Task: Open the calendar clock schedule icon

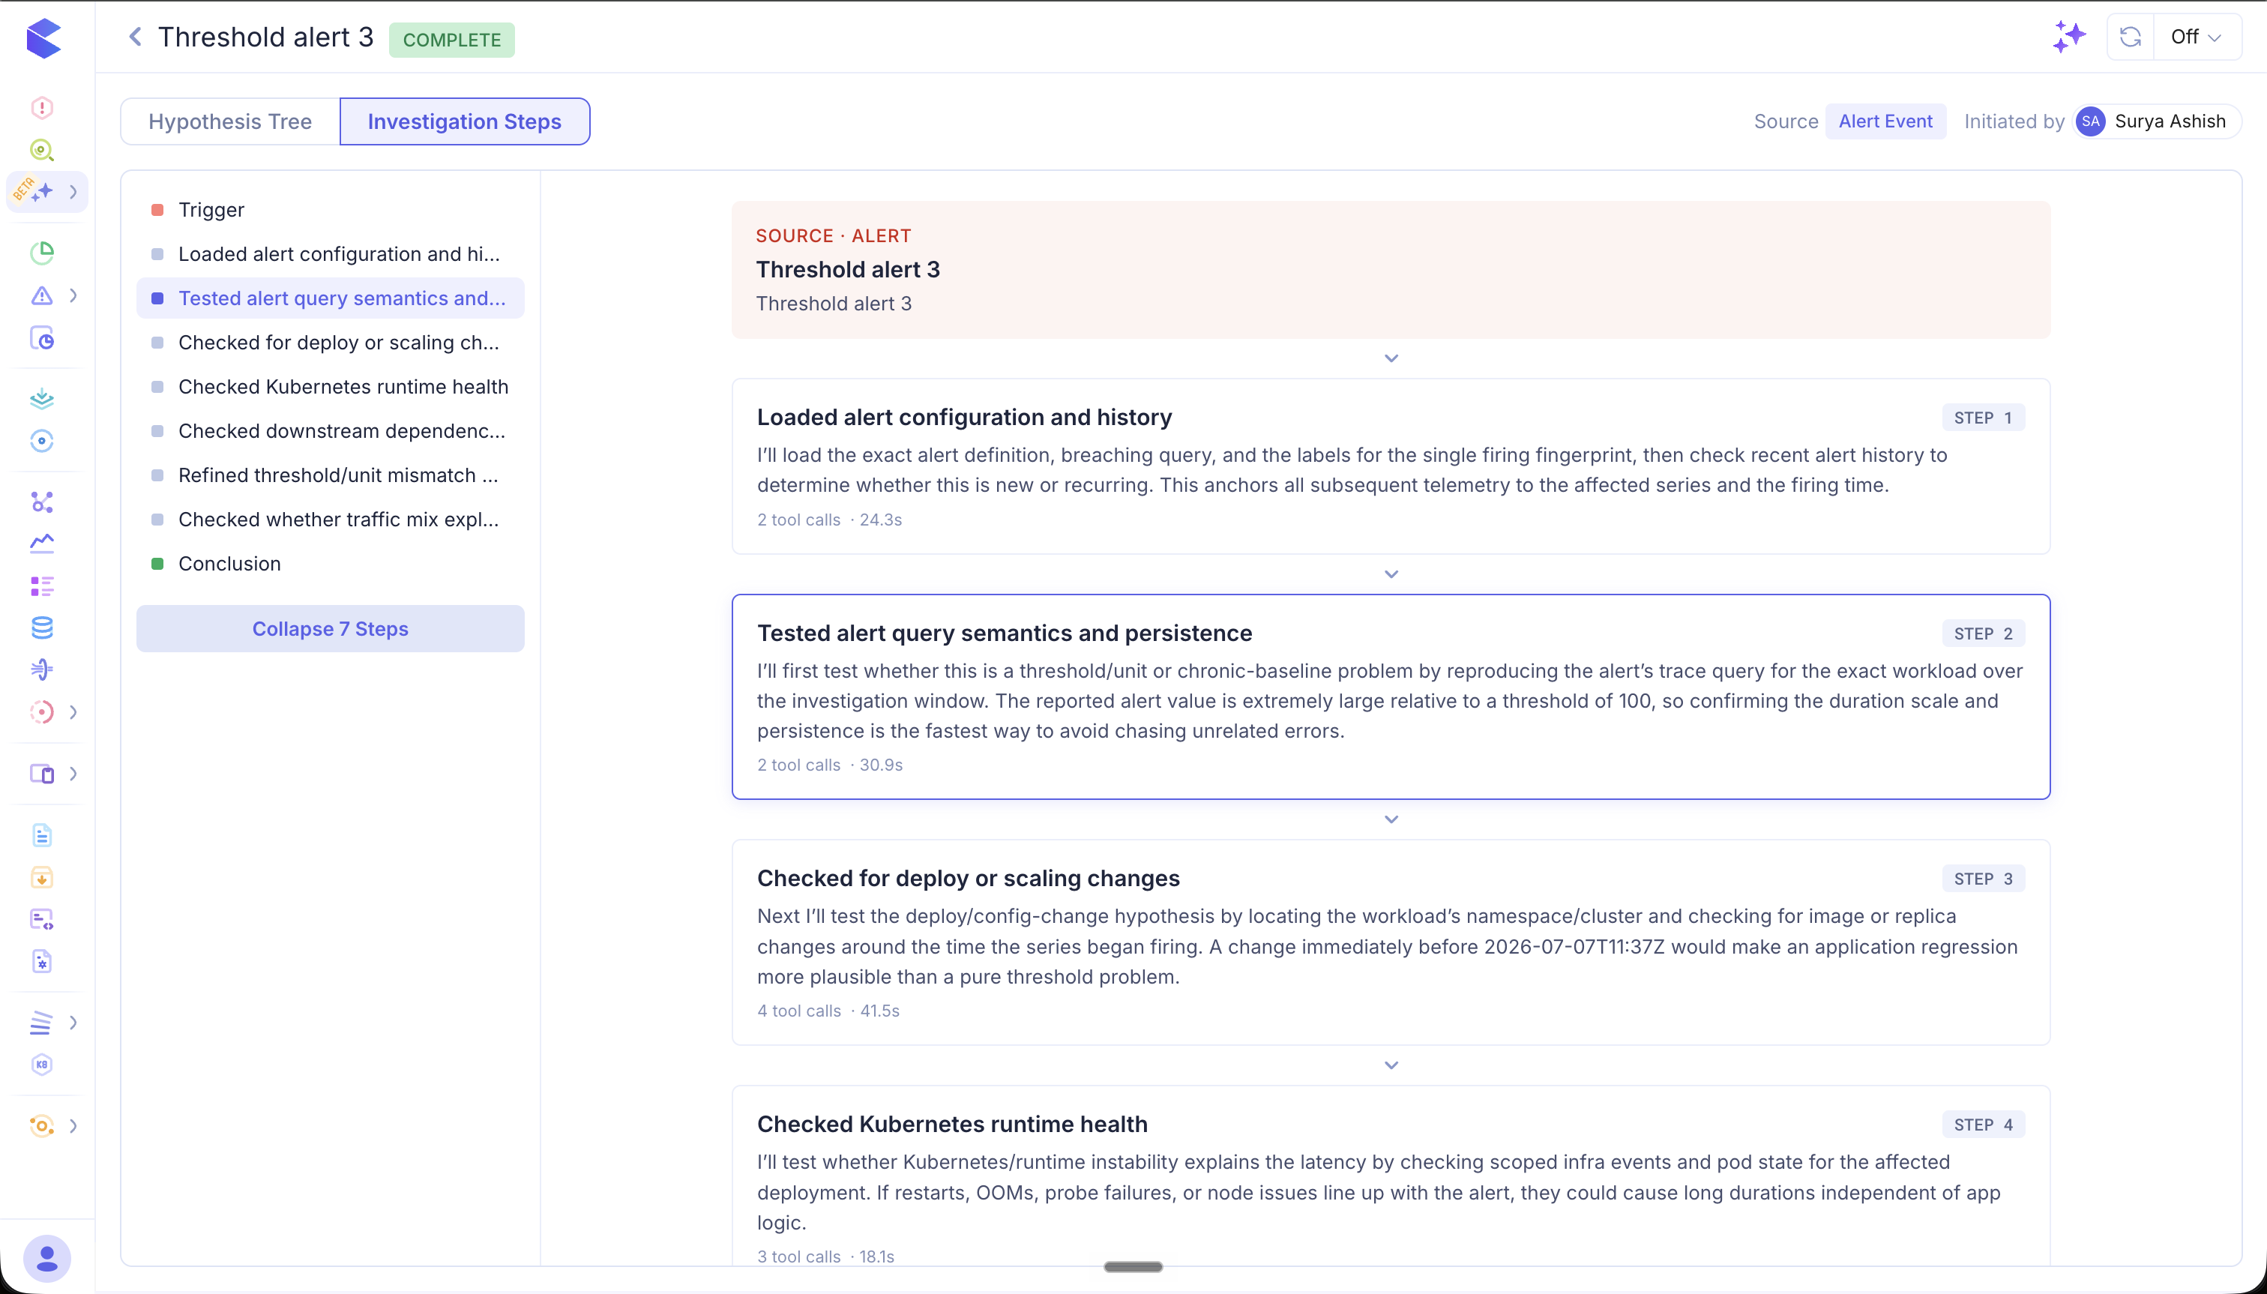Action: [x=42, y=339]
